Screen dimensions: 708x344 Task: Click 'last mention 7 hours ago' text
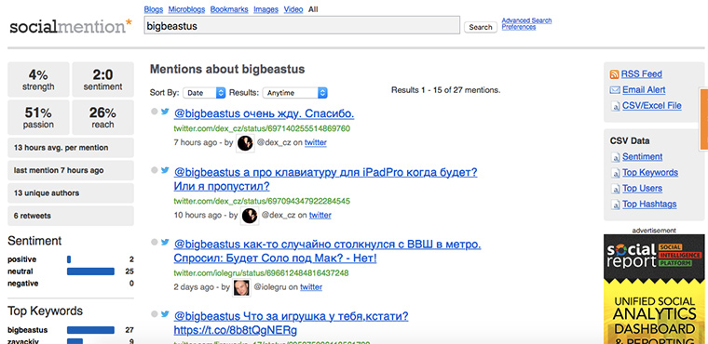pos(59,170)
